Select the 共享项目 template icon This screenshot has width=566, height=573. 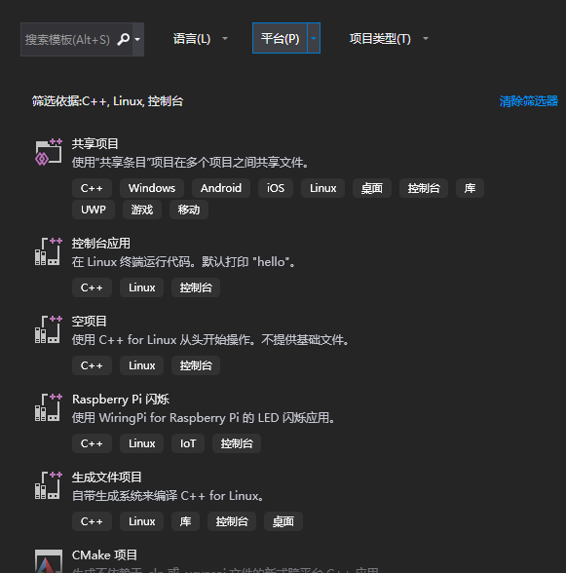tap(49, 152)
